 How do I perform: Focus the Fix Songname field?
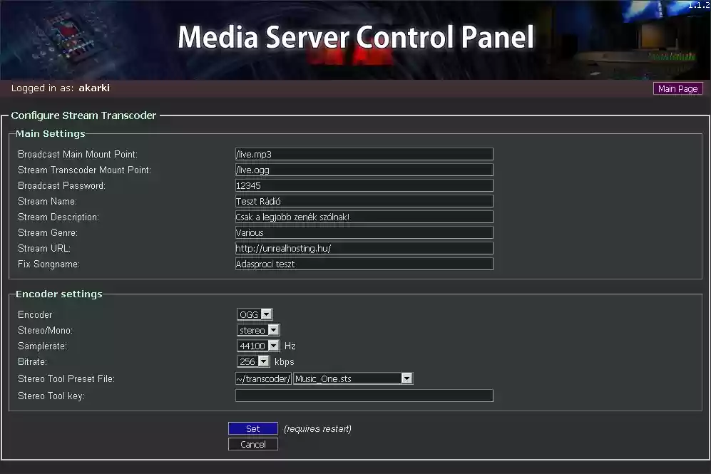(364, 264)
